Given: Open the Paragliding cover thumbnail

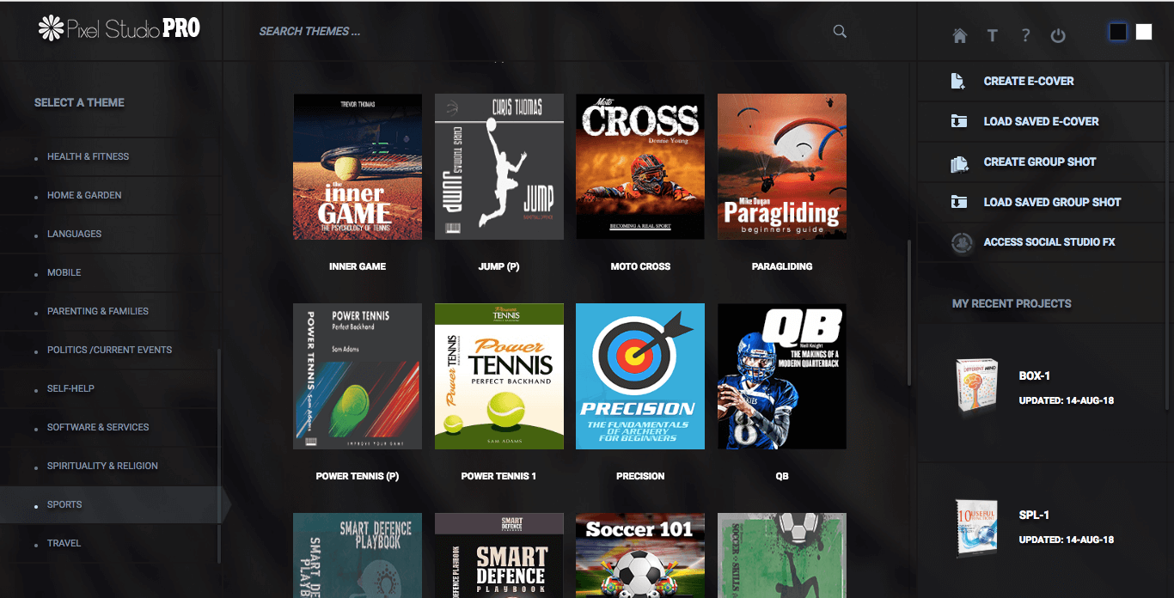Looking at the screenshot, I should tap(782, 167).
